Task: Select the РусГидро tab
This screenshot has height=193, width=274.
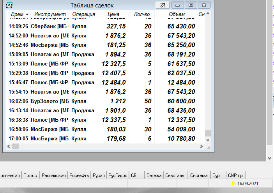Action: (x=118, y=175)
